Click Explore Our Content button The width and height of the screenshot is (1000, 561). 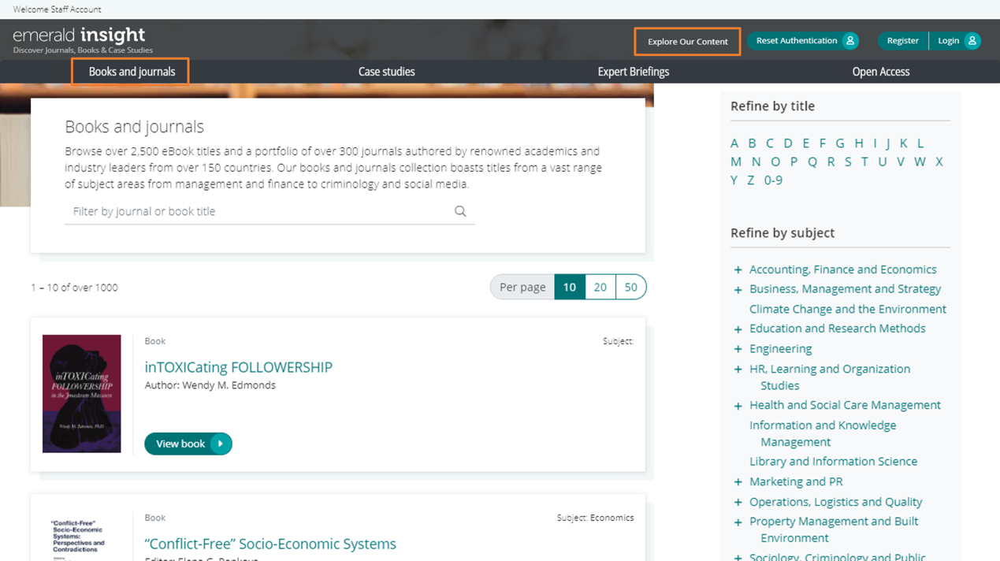[687, 42]
